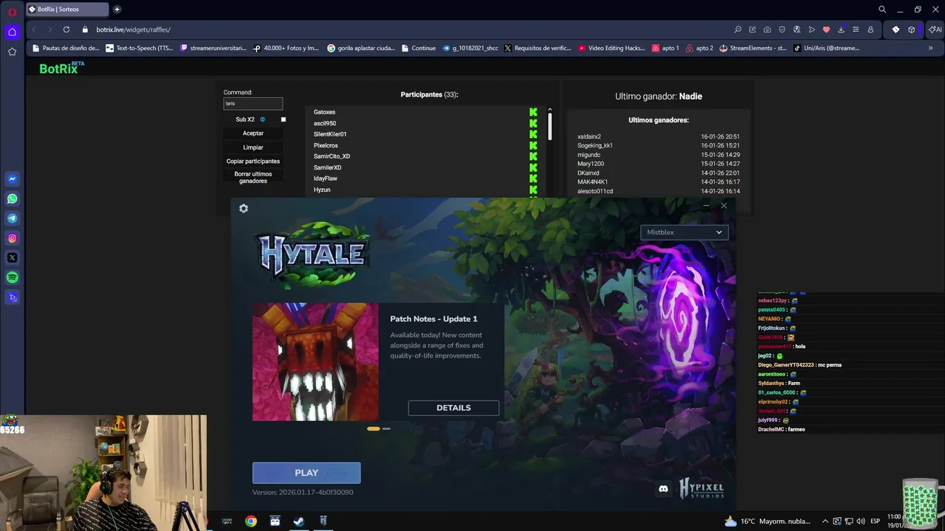Open a new browser tab
The image size is (945, 531).
point(117,10)
